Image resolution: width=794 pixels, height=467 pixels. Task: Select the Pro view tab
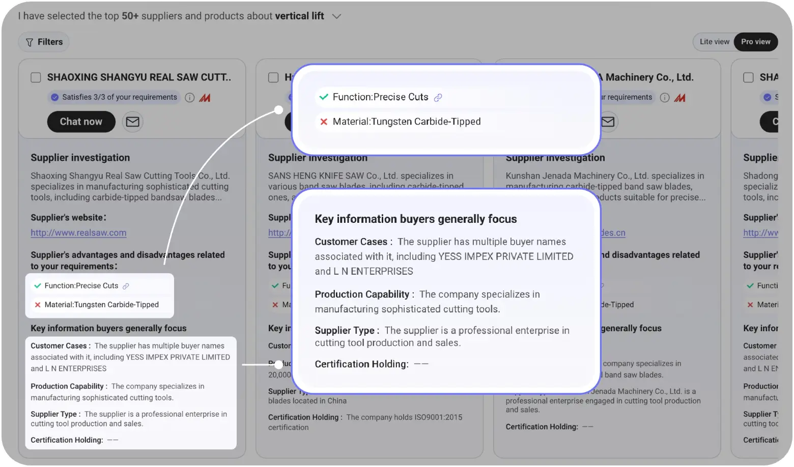(755, 42)
